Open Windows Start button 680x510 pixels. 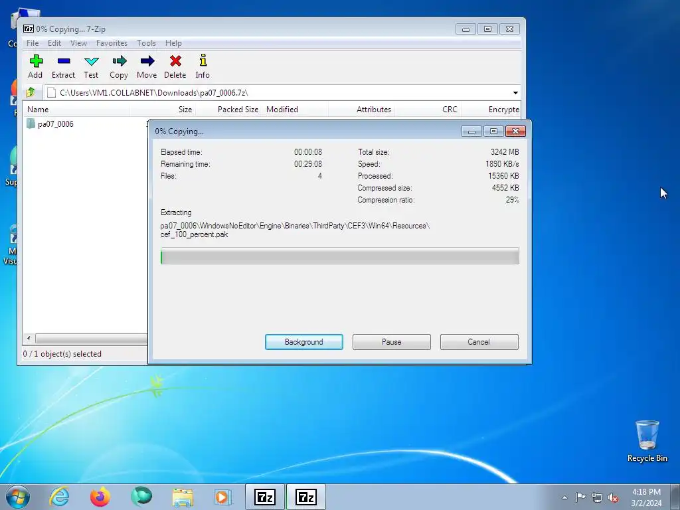click(x=18, y=497)
